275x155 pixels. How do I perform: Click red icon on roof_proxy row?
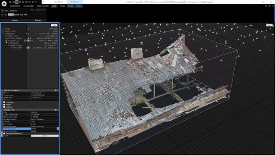[25, 40]
